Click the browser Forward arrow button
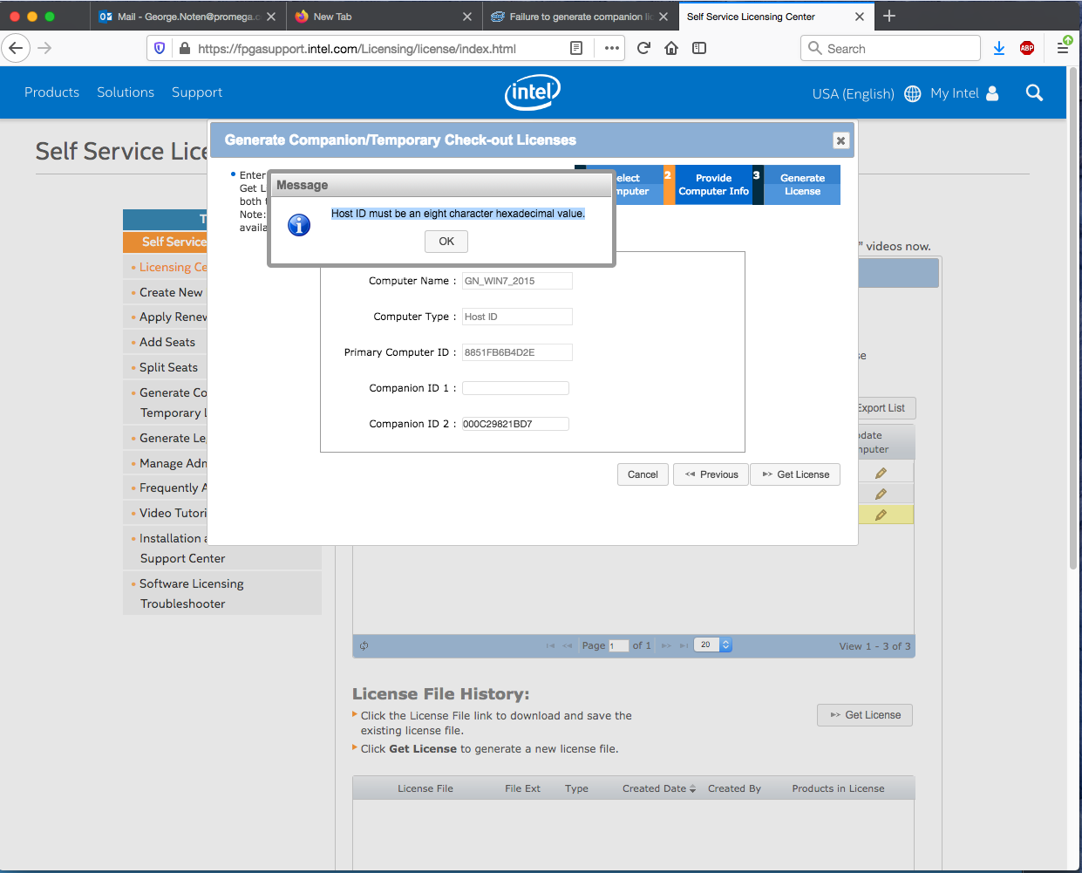 44,48
